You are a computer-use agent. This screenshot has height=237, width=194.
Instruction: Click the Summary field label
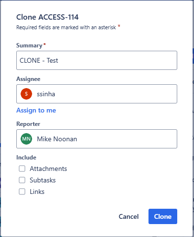29,45
